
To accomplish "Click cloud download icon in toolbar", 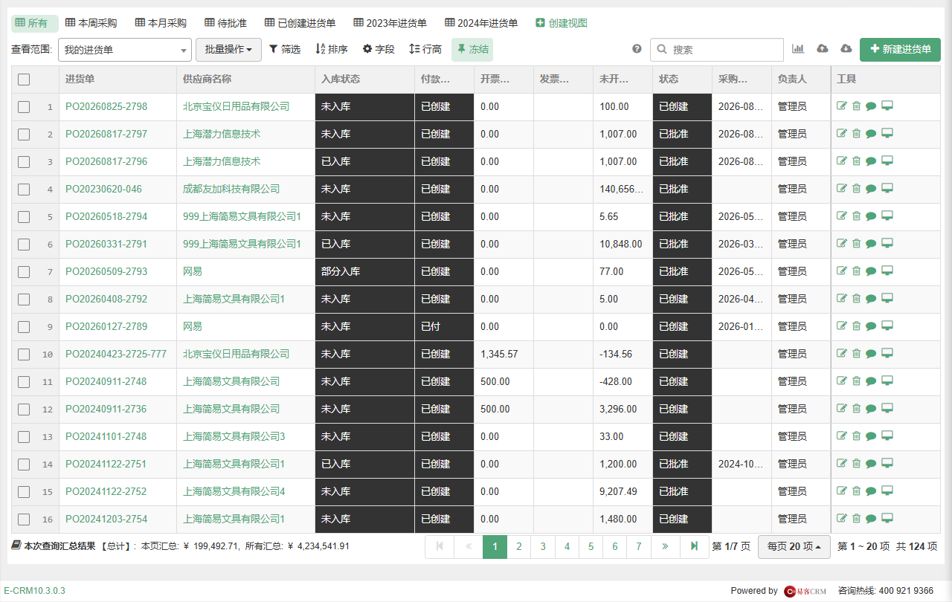I will point(846,49).
